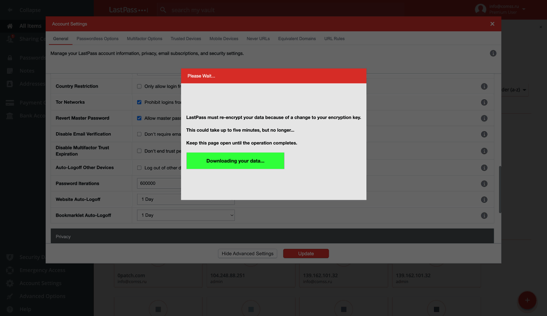Click info icon for Country Restriction row

pyautogui.click(x=484, y=86)
